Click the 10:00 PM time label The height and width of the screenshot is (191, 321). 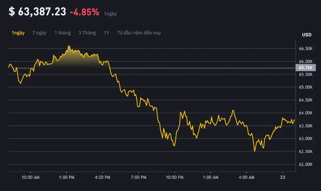tap(175, 177)
